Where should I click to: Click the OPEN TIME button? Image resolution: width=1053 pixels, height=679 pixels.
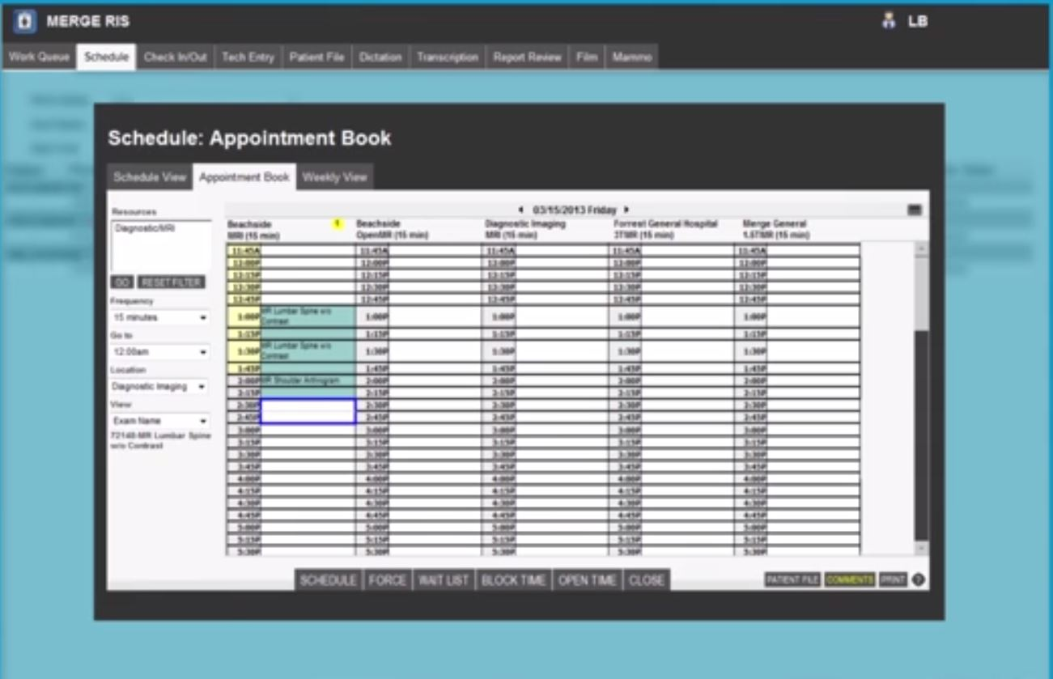coord(587,580)
